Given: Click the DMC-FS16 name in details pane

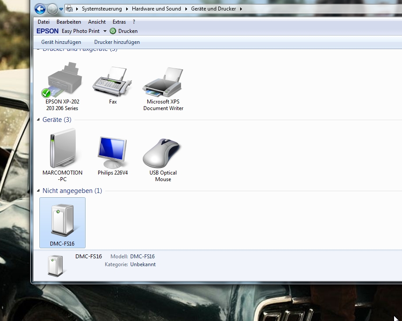Looking at the screenshot, I should point(89,257).
